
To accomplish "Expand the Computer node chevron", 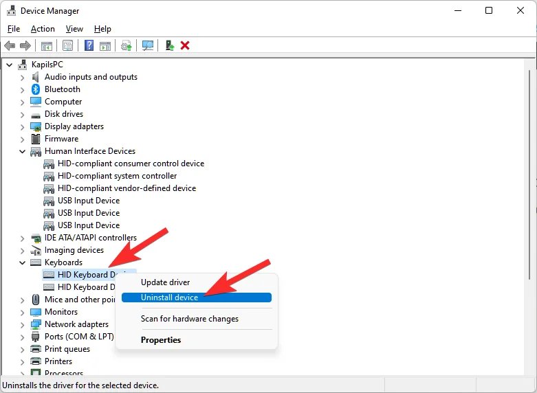I will (x=22, y=102).
